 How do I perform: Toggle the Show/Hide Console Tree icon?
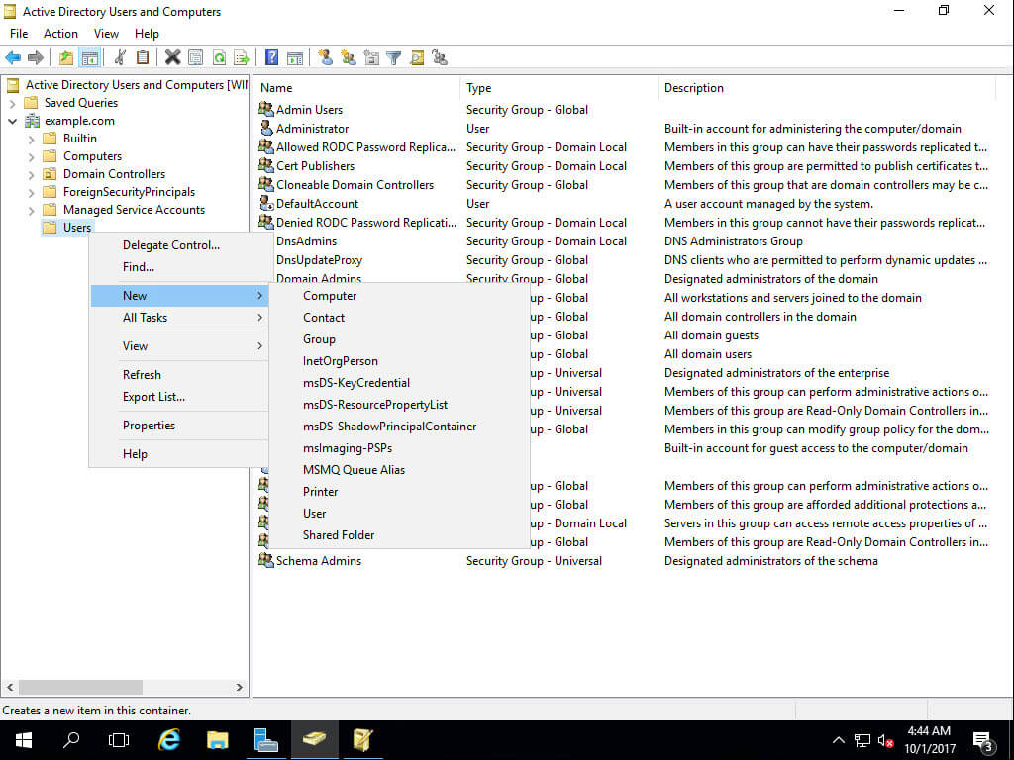pyautogui.click(x=90, y=57)
